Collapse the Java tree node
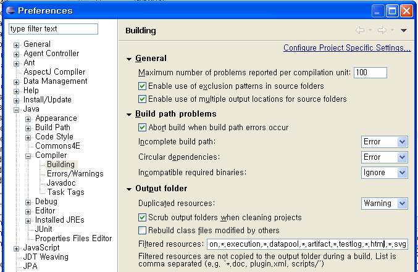The image size is (418, 272). (x=16, y=110)
